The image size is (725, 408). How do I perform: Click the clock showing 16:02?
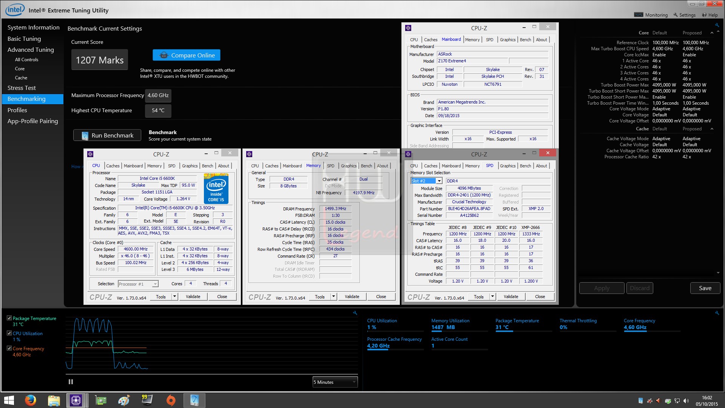coord(707,398)
